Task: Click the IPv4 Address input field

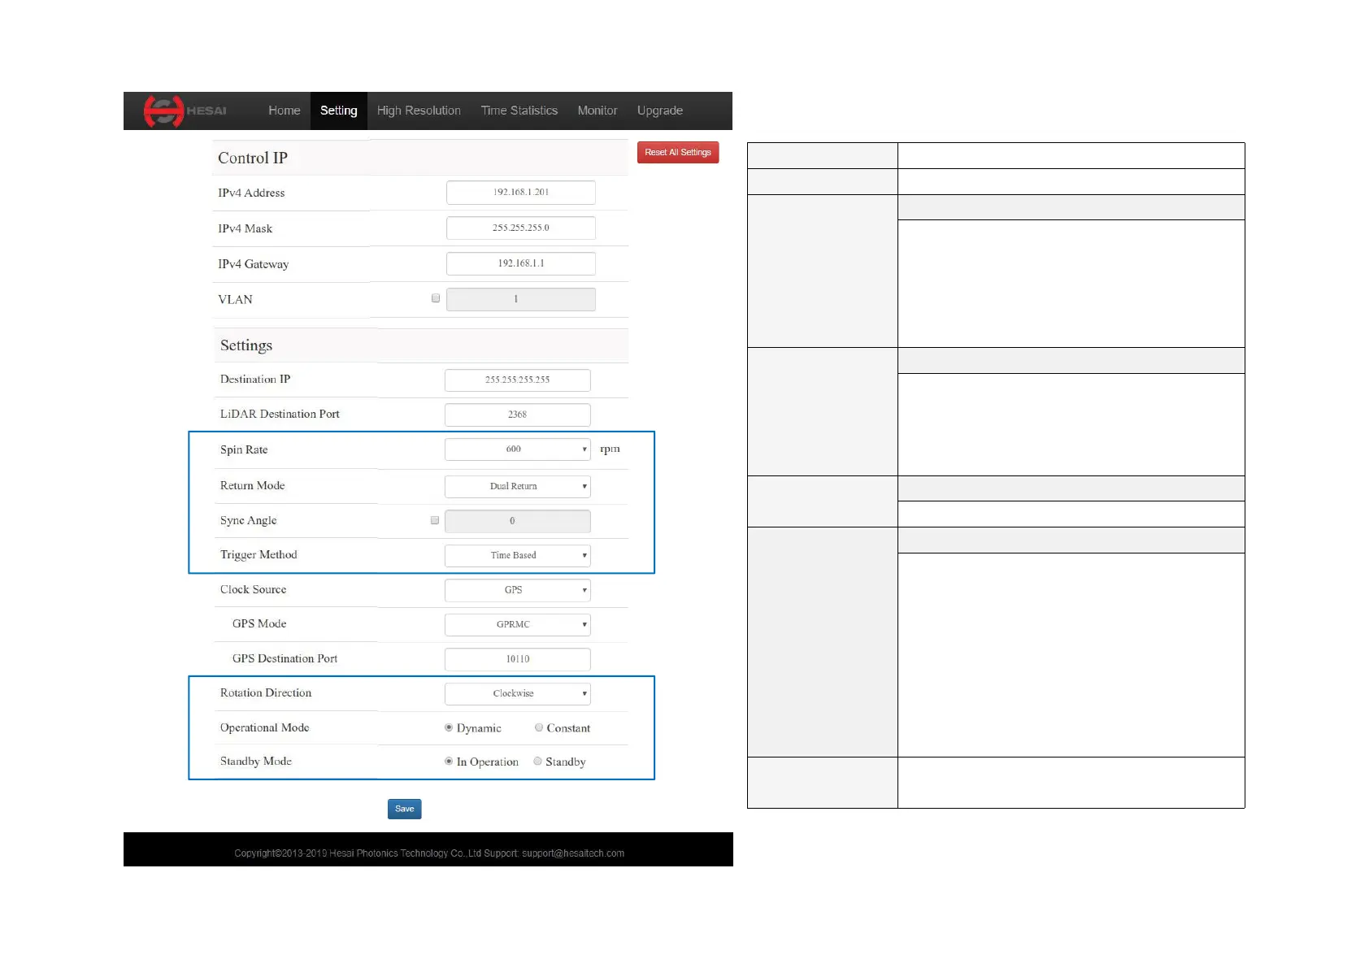Action: (x=521, y=193)
